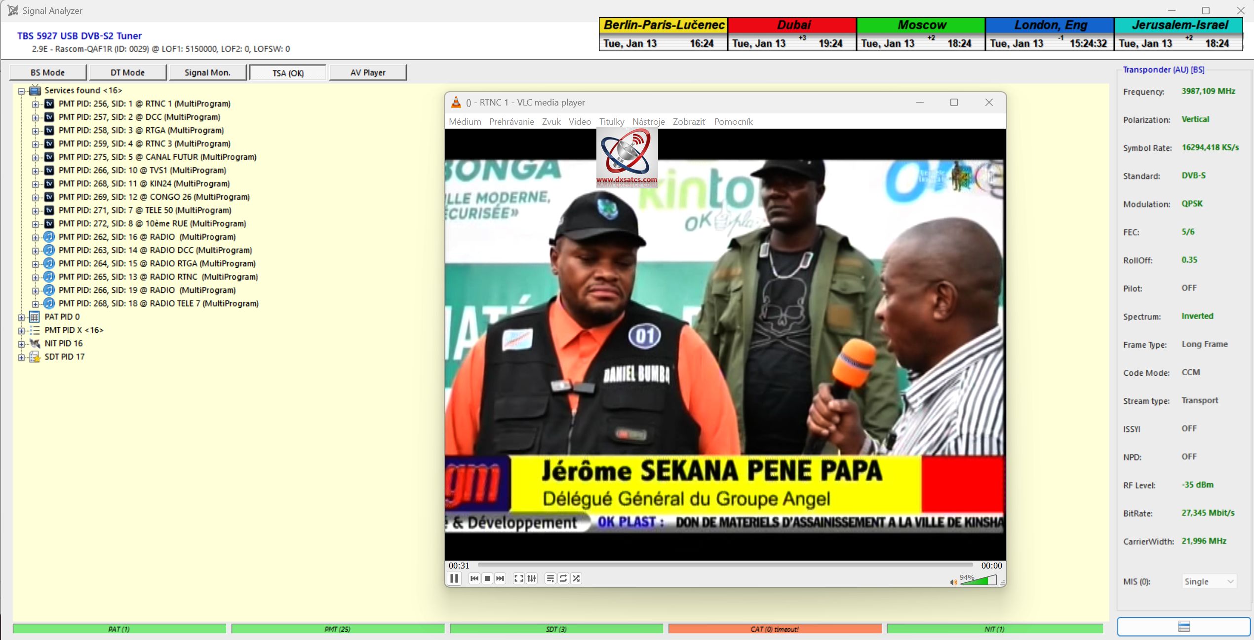Click the VLC stop playback button
The width and height of the screenshot is (1254, 640).
pos(487,578)
